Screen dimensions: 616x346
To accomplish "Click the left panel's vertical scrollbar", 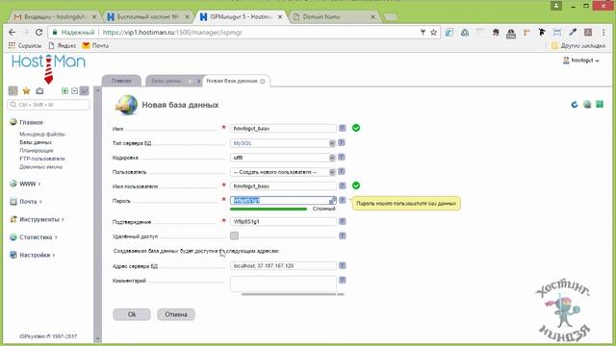I will coord(97,215).
